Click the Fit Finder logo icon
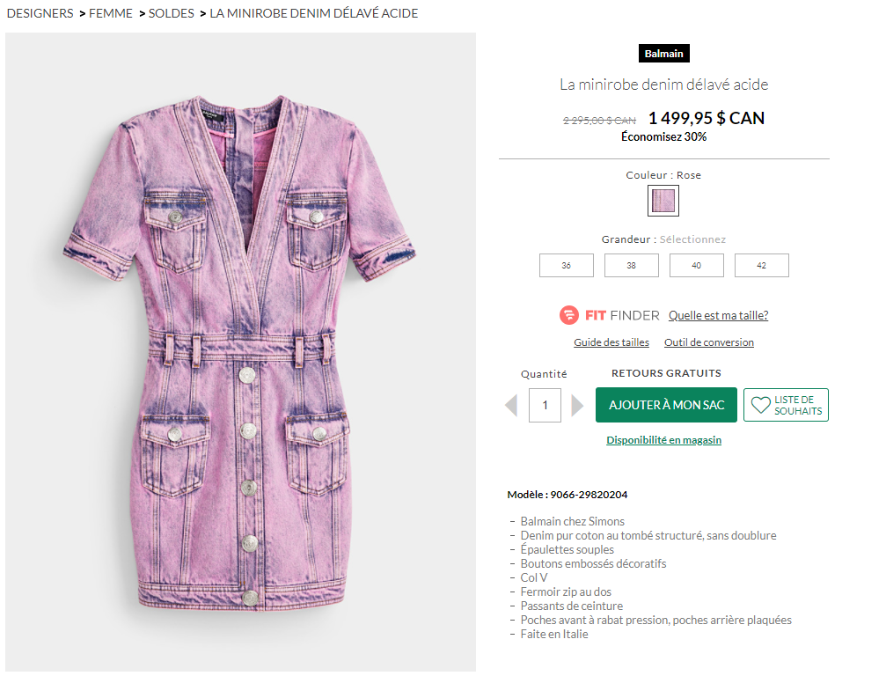Screen dimensions: 886x676 pyautogui.click(x=569, y=315)
